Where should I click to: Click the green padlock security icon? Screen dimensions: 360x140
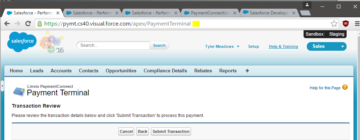tap(39, 23)
